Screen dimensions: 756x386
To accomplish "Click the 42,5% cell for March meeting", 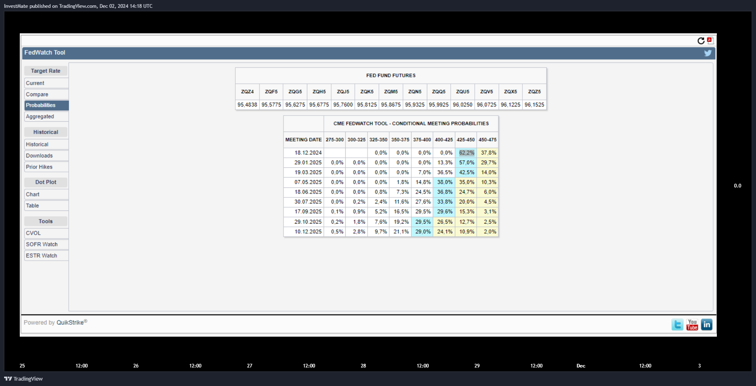I will coord(466,173).
